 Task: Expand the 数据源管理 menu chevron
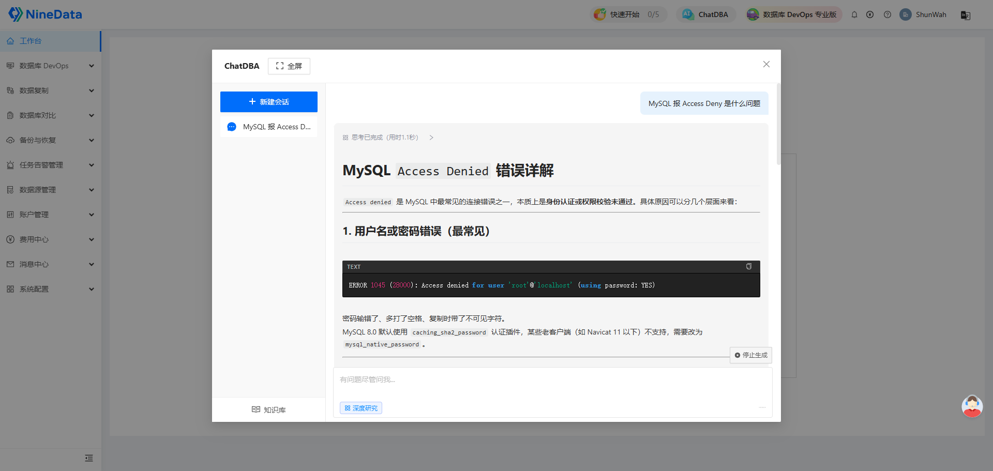[x=92, y=190]
